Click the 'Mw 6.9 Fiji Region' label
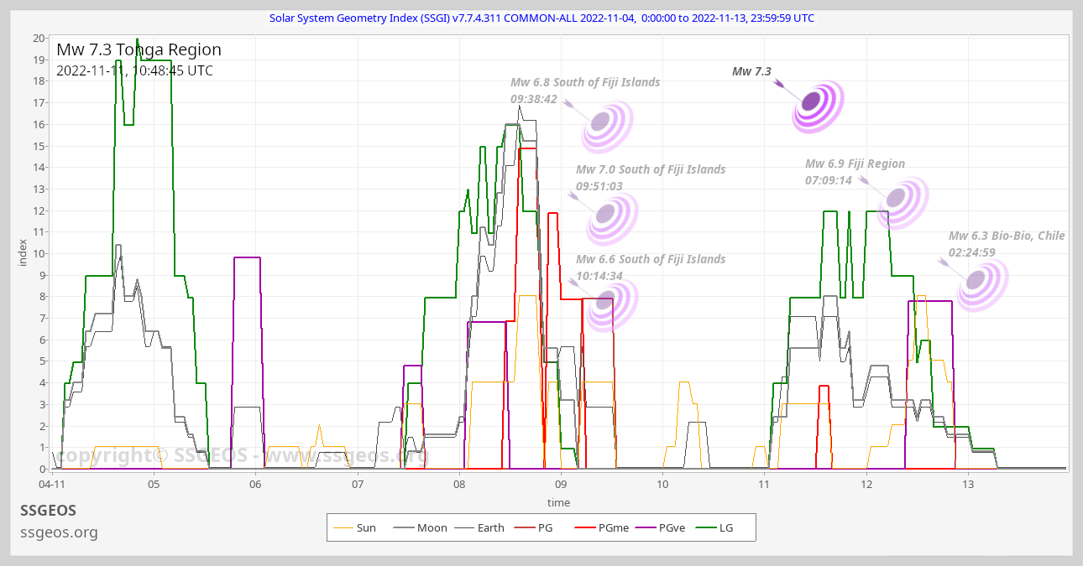 [855, 164]
